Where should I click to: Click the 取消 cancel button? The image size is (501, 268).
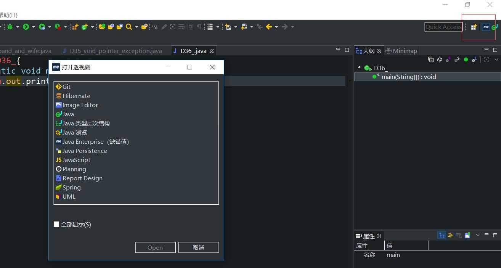[x=199, y=247]
